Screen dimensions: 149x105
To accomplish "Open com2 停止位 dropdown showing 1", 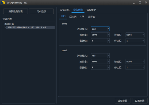I will point(135,67).
